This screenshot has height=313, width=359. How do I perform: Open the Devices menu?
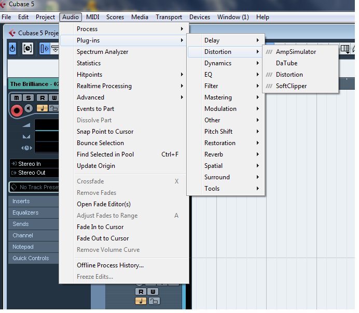(200, 17)
